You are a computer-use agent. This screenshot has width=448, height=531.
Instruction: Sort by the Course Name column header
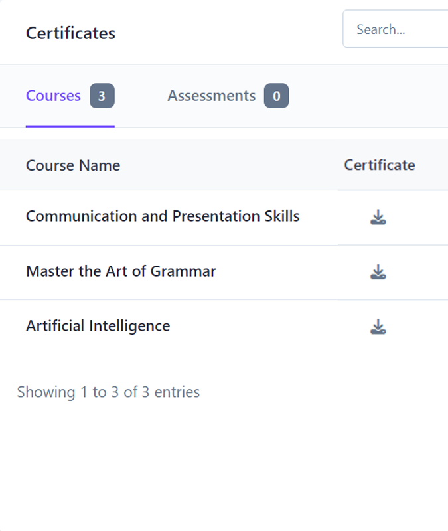pos(73,165)
